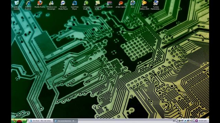Screen dimensions: 220x123
Task: Switch to Sin título - Bloc de notas
Action: click(x=41, y=121)
